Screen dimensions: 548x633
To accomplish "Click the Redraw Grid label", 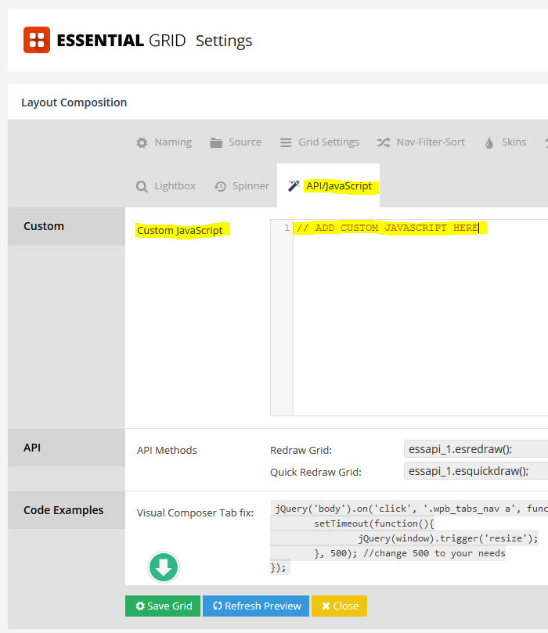I will point(301,450).
